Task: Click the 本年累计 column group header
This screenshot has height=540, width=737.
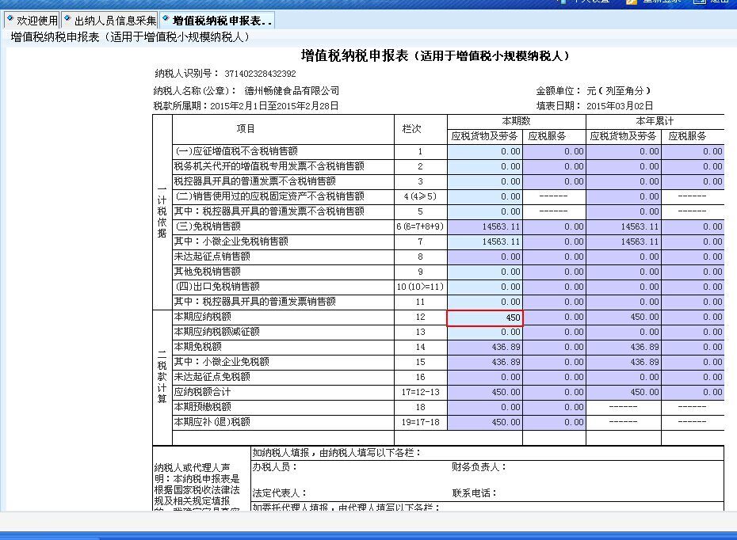Action: 655,121
